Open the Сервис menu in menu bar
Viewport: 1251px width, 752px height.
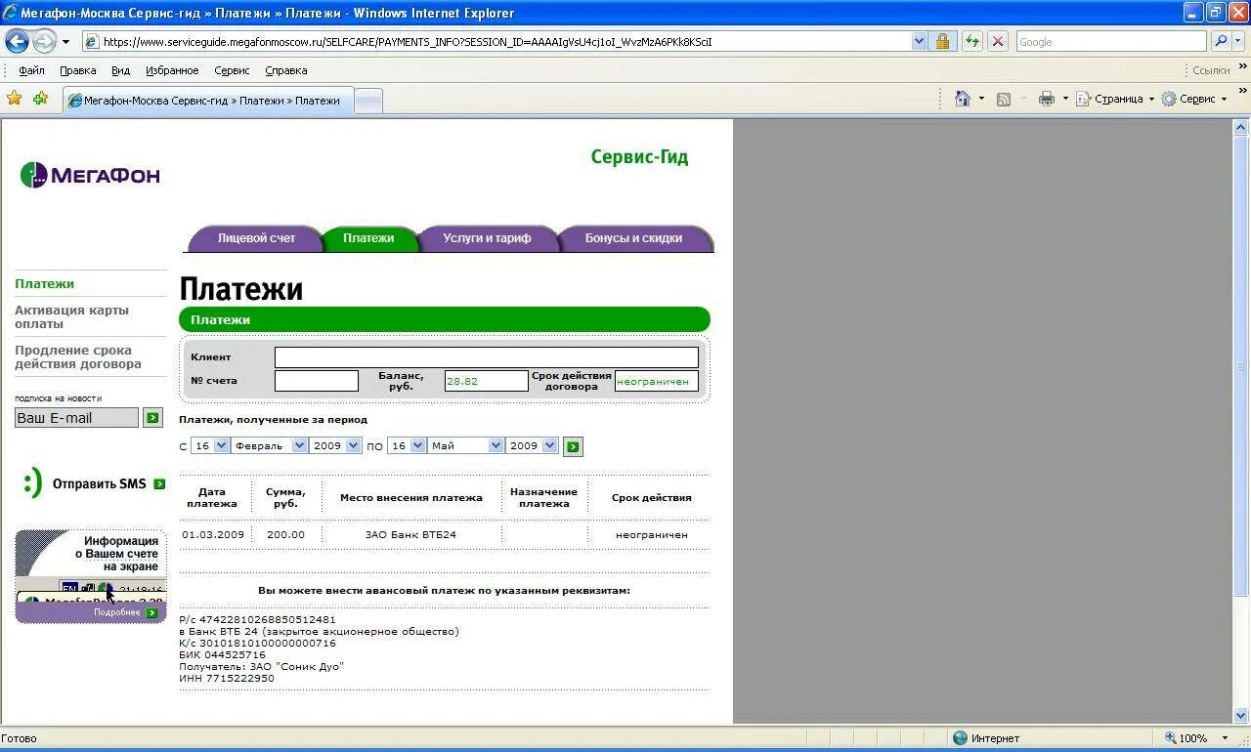point(232,70)
